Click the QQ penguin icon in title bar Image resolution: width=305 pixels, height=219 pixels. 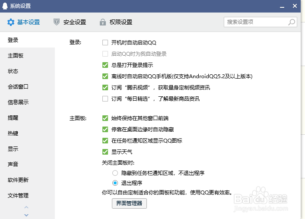(5, 6)
